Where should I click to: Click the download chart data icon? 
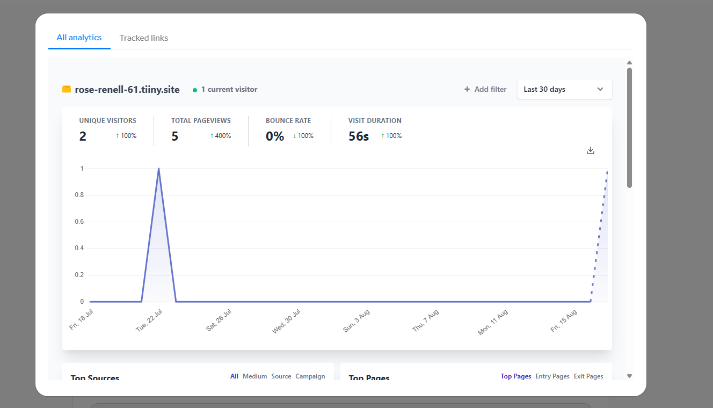point(591,150)
